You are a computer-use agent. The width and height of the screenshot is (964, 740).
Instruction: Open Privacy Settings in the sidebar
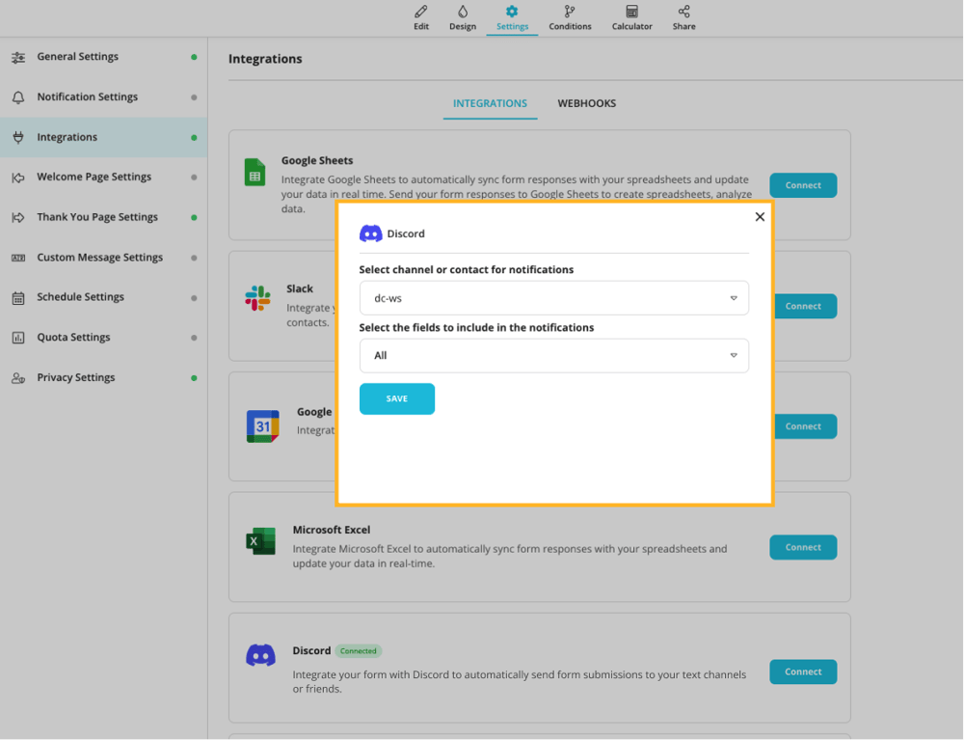click(x=75, y=377)
